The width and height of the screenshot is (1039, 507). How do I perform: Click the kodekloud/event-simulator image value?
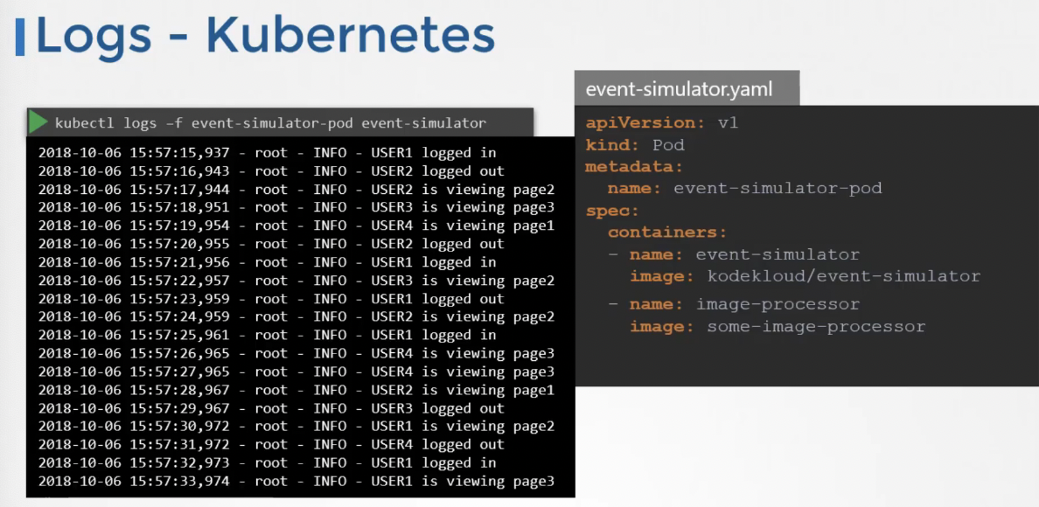pyautogui.click(x=843, y=276)
